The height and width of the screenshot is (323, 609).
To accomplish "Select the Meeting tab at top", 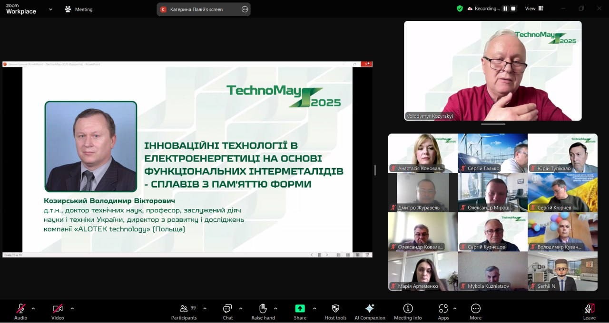I will click(79, 9).
